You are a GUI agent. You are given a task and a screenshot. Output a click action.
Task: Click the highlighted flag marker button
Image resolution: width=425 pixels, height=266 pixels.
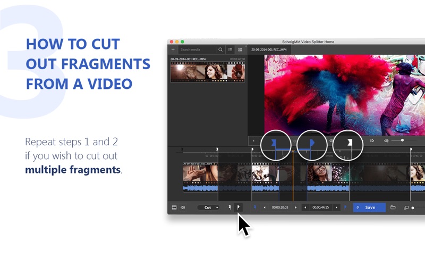238,207
